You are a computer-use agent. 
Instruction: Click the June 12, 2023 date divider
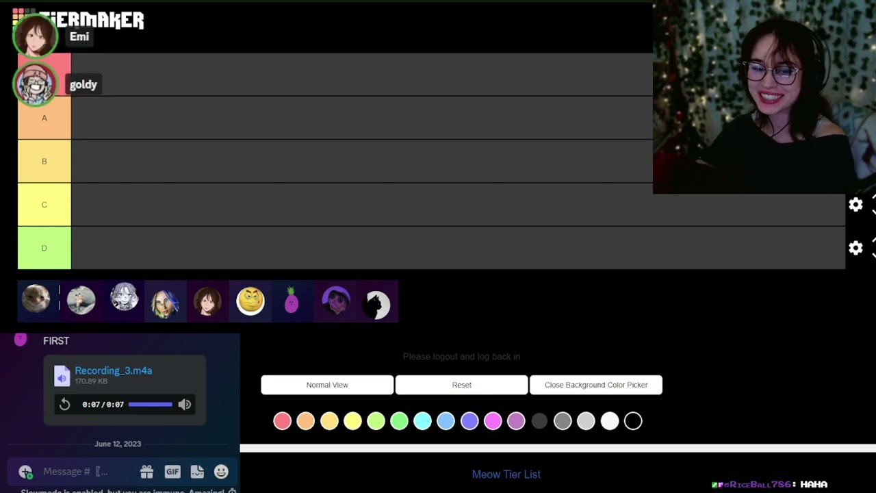click(x=118, y=444)
